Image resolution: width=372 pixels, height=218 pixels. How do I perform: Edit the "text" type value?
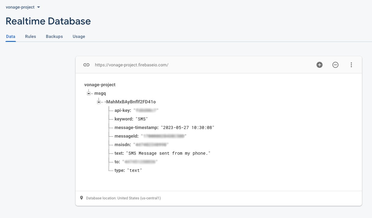pyautogui.click(x=135, y=170)
